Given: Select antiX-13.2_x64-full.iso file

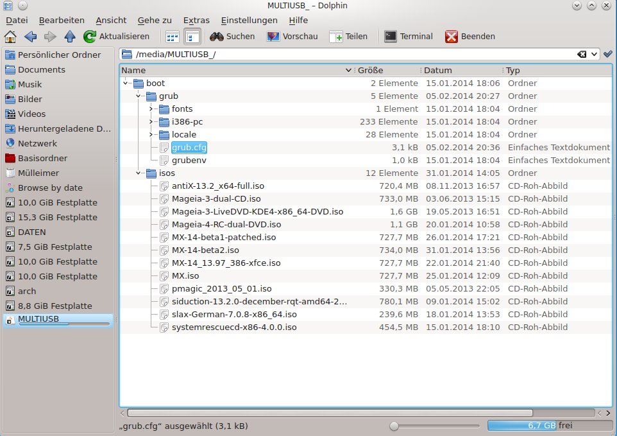Looking at the screenshot, I should pyautogui.click(x=218, y=186).
